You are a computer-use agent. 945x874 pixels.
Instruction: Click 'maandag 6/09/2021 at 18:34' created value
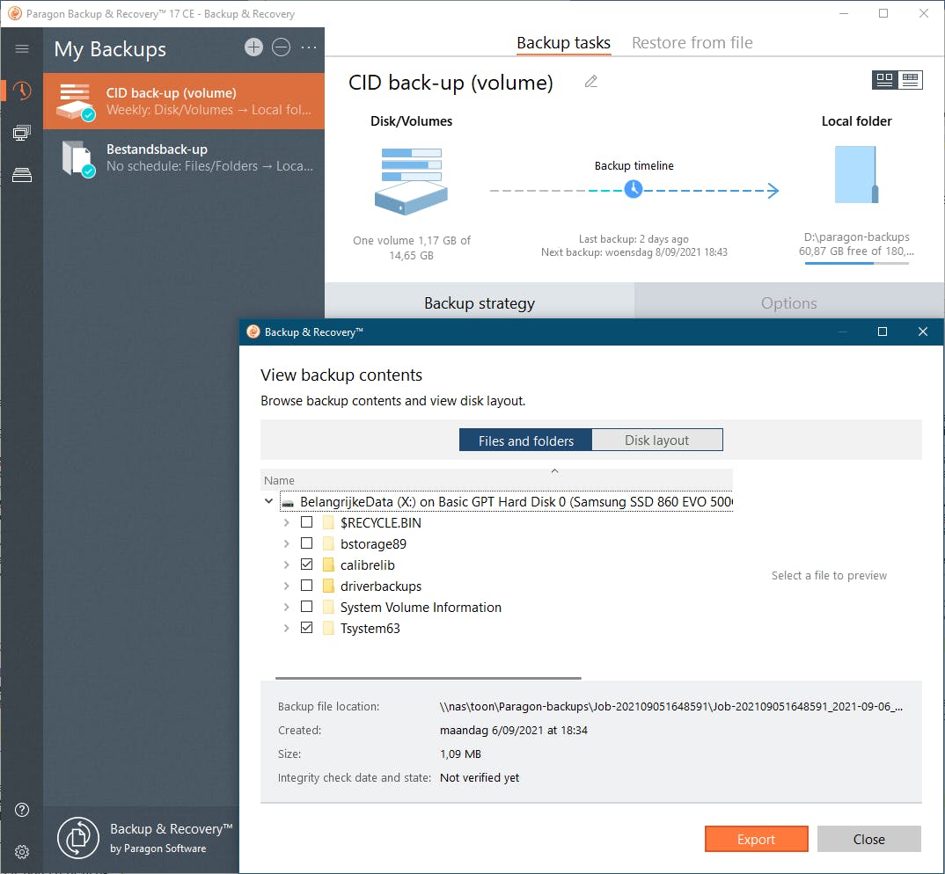(514, 730)
